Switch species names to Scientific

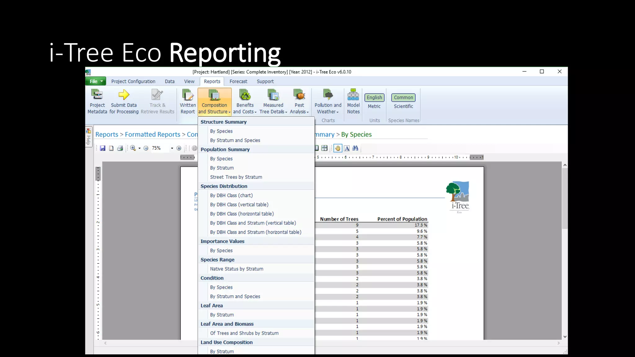403,106
